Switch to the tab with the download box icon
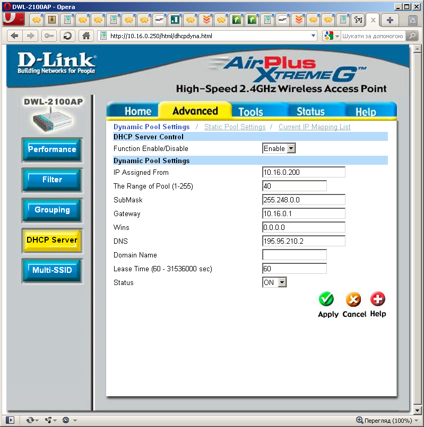Screen dimensions: 424x427 coord(52,20)
